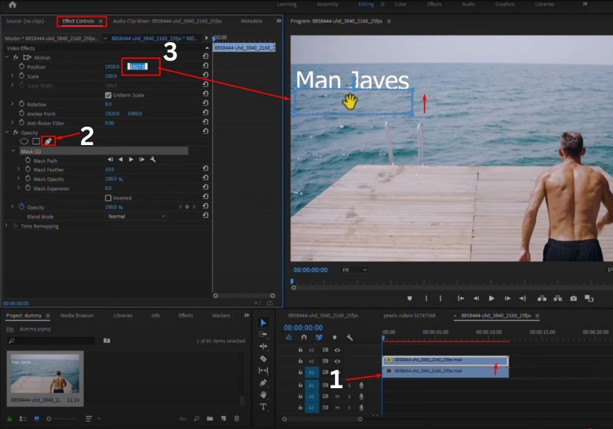Open mask tracking method wrench
This screenshot has width=613, height=429.
coord(153,159)
